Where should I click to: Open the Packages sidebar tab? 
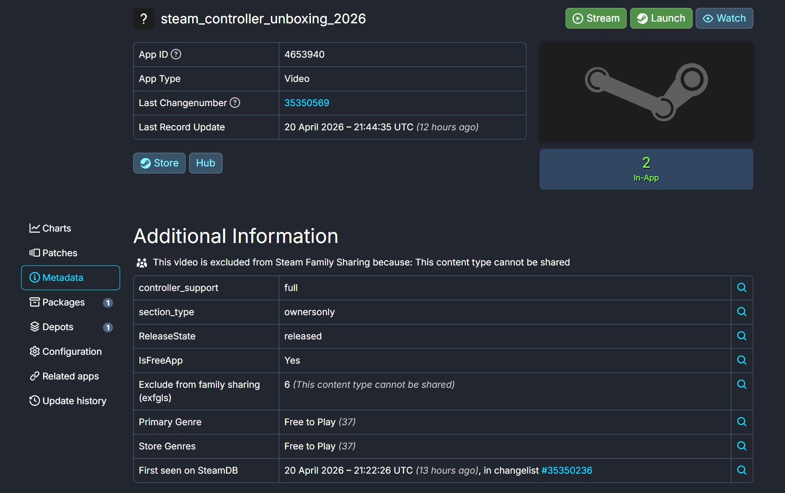click(57, 302)
